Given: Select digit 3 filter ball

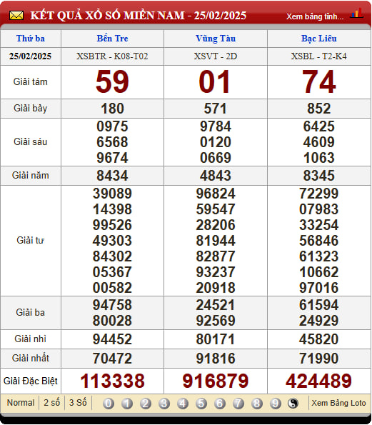Looking at the screenshot, I should tap(164, 404).
